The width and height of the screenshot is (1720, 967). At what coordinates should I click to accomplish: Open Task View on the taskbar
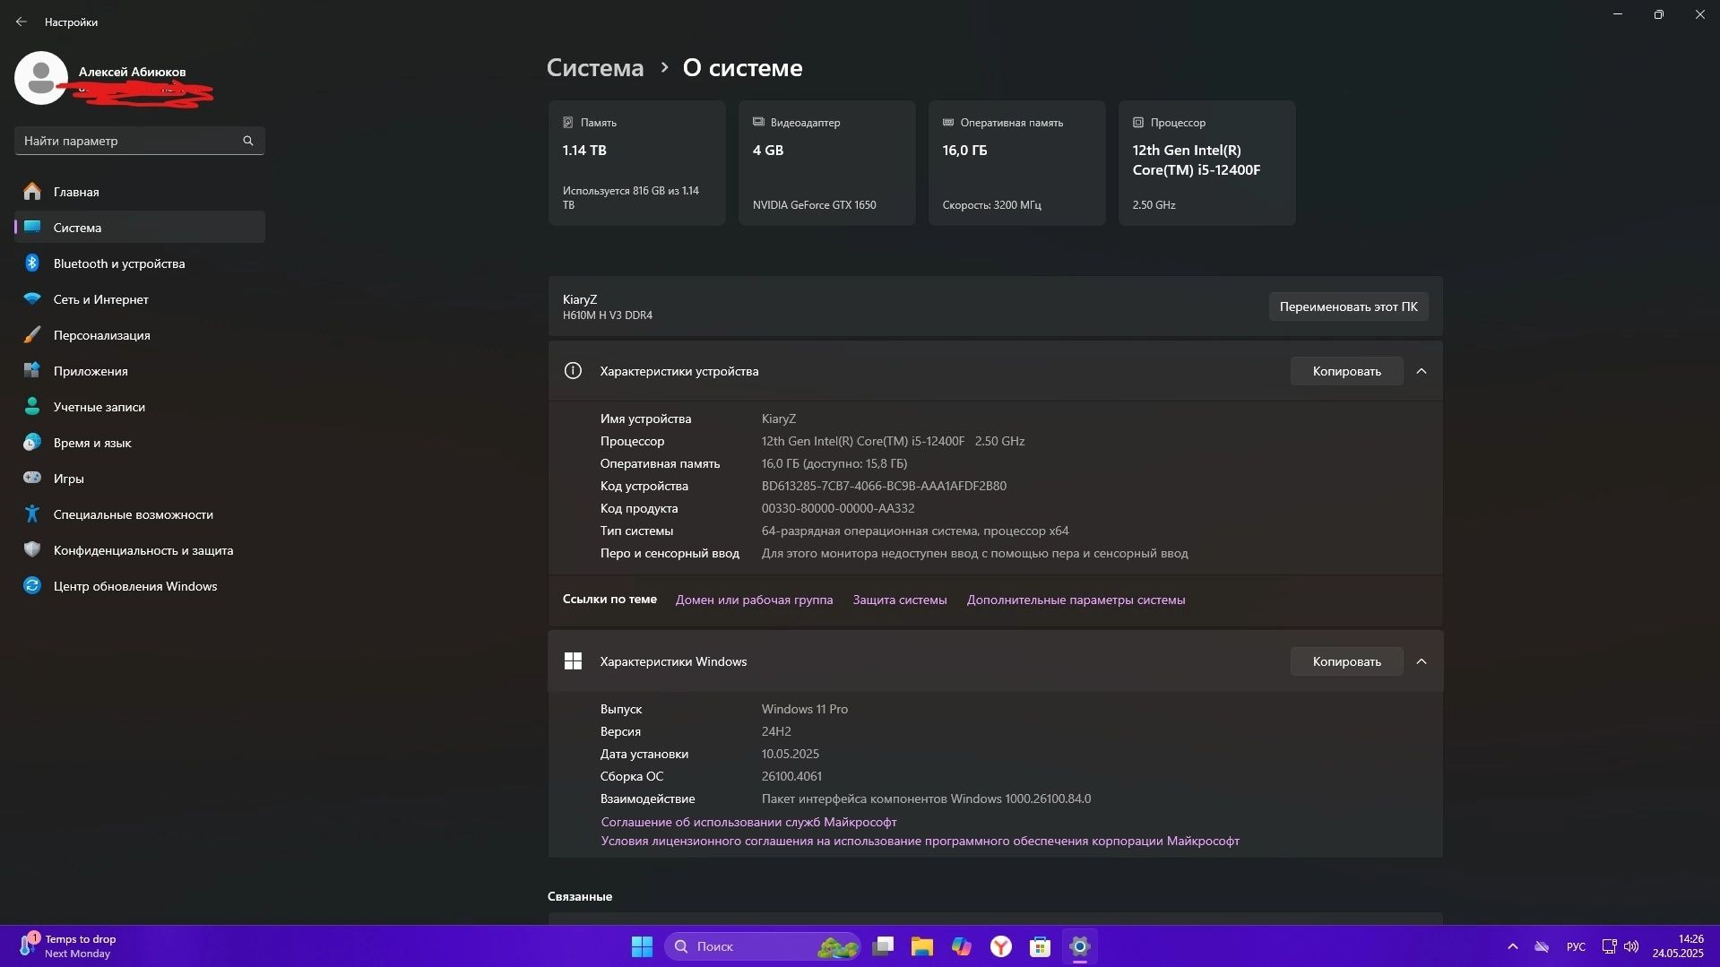884,946
